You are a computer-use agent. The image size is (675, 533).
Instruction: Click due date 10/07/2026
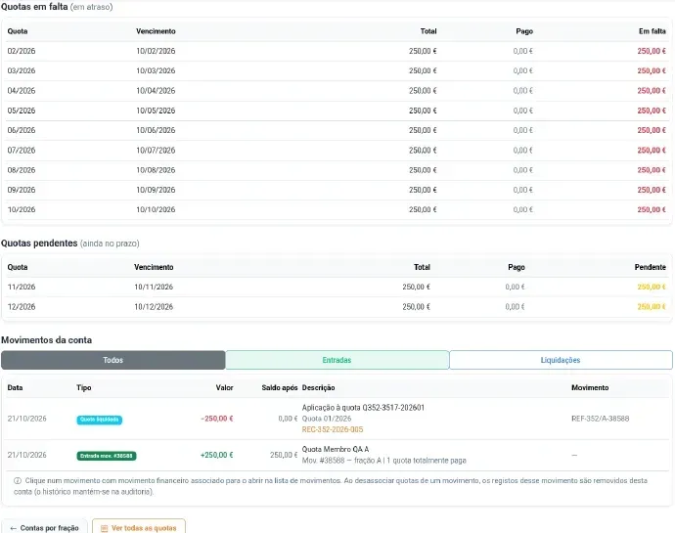[156, 151]
